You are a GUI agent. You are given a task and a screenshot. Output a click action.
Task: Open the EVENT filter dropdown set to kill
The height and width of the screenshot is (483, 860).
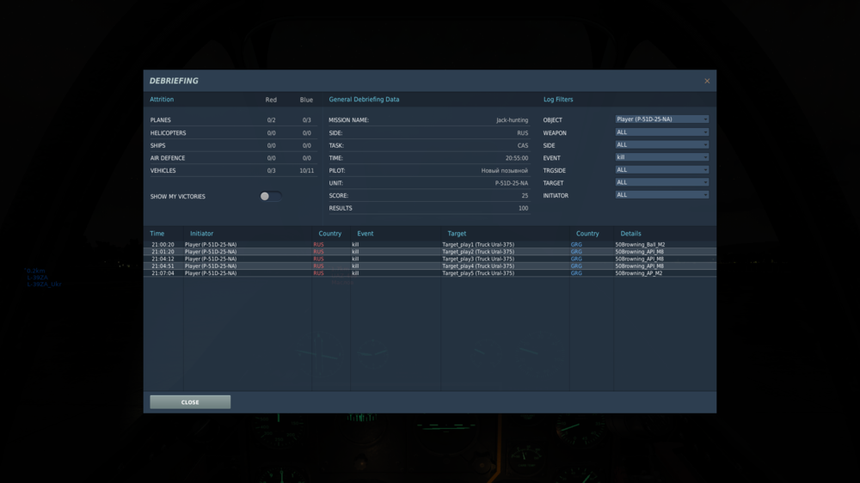click(661, 157)
